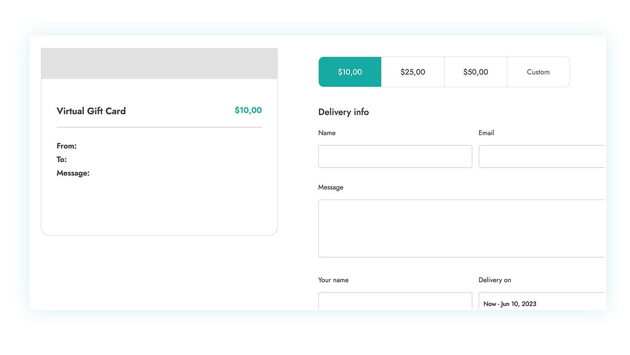This screenshot has width=630, height=355.
Task: Click the green $10,00 price on card preview
Action: coord(248,110)
